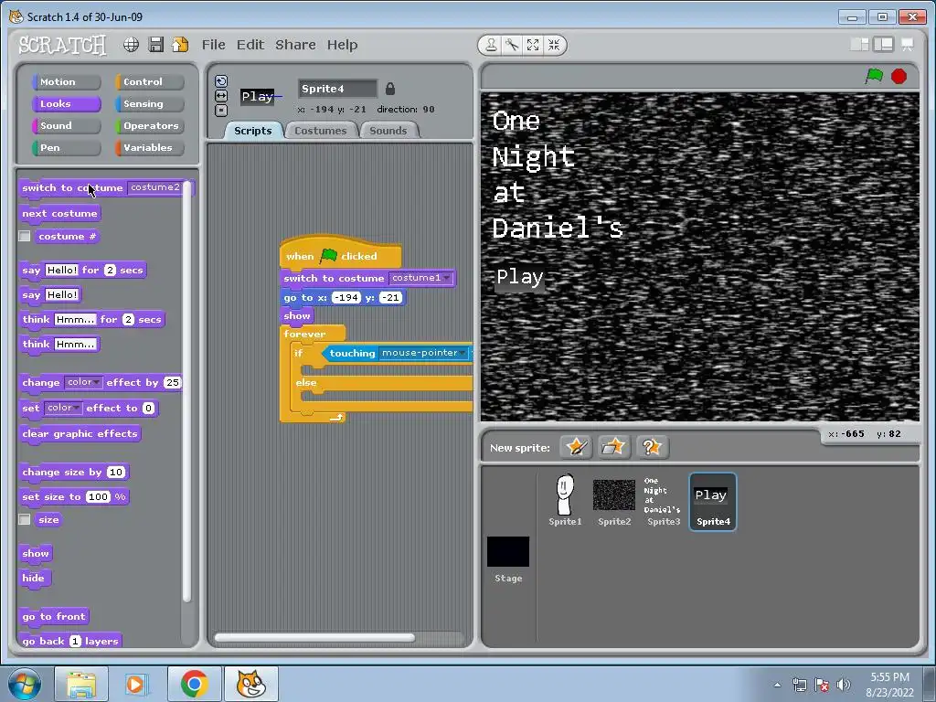The width and height of the screenshot is (936, 702).
Task: Open the Control blocks category
Action: 149,81
